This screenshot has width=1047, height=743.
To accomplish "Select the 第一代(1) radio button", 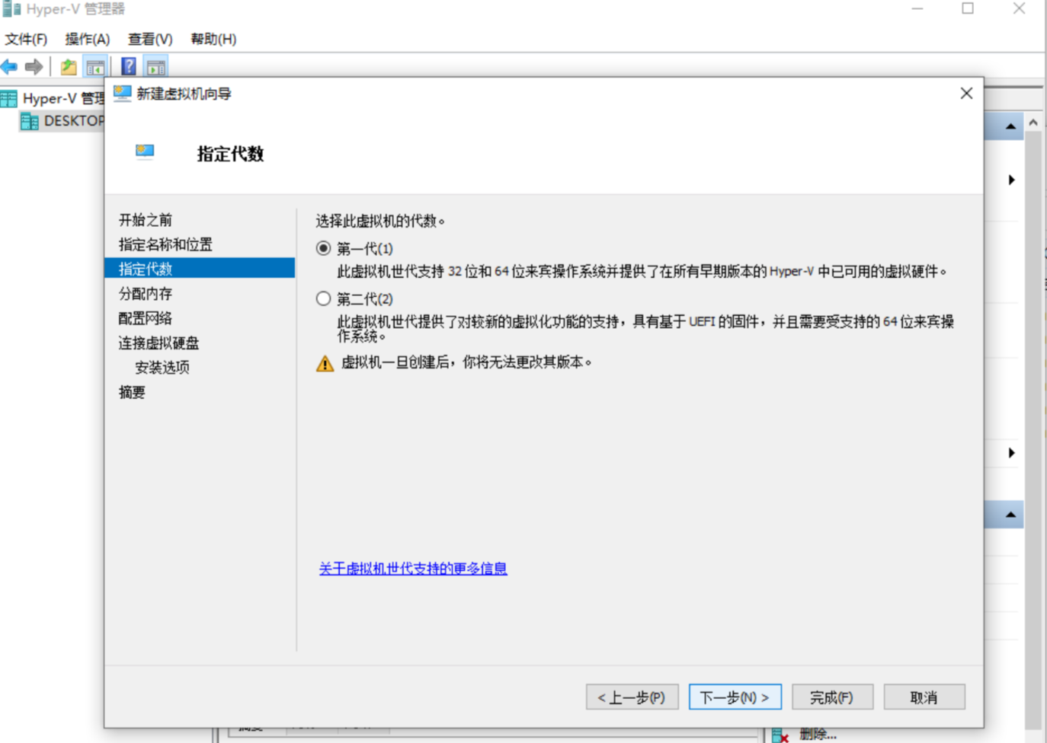I will (x=324, y=248).
